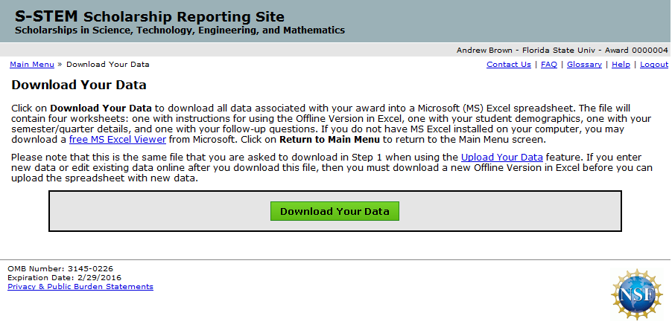The width and height of the screenshot is (672, 330).
Task: Click the breadcrumb » separator arrow
Action: click(60, 65)
